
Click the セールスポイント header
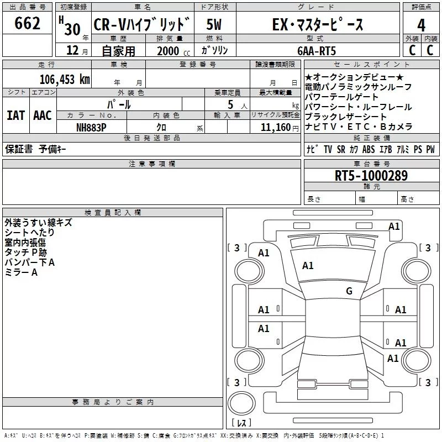371,64
